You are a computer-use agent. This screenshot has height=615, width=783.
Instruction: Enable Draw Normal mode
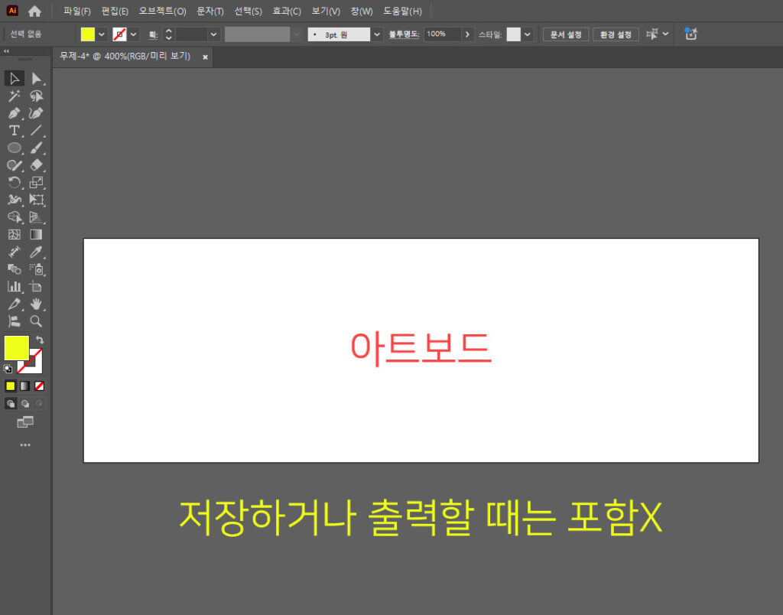[x=11, y=404]
